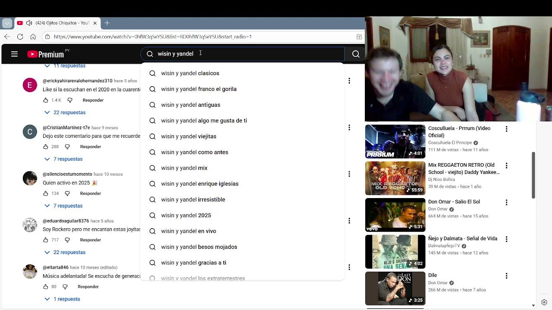Click the search magnifier button
The width and height of the screenshot is (552, 310).
[x=356, y=54]
